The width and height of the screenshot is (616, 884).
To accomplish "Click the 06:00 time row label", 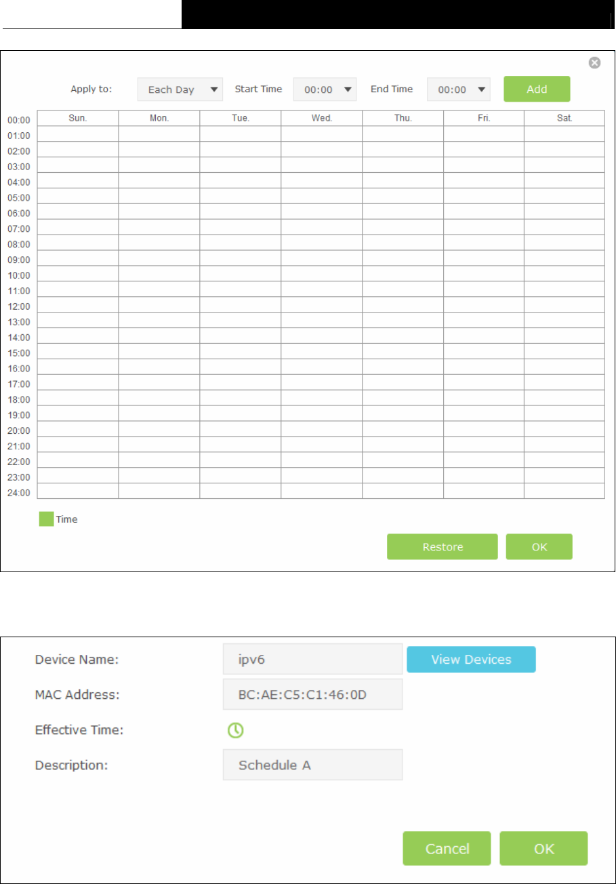I will [19, 213].
